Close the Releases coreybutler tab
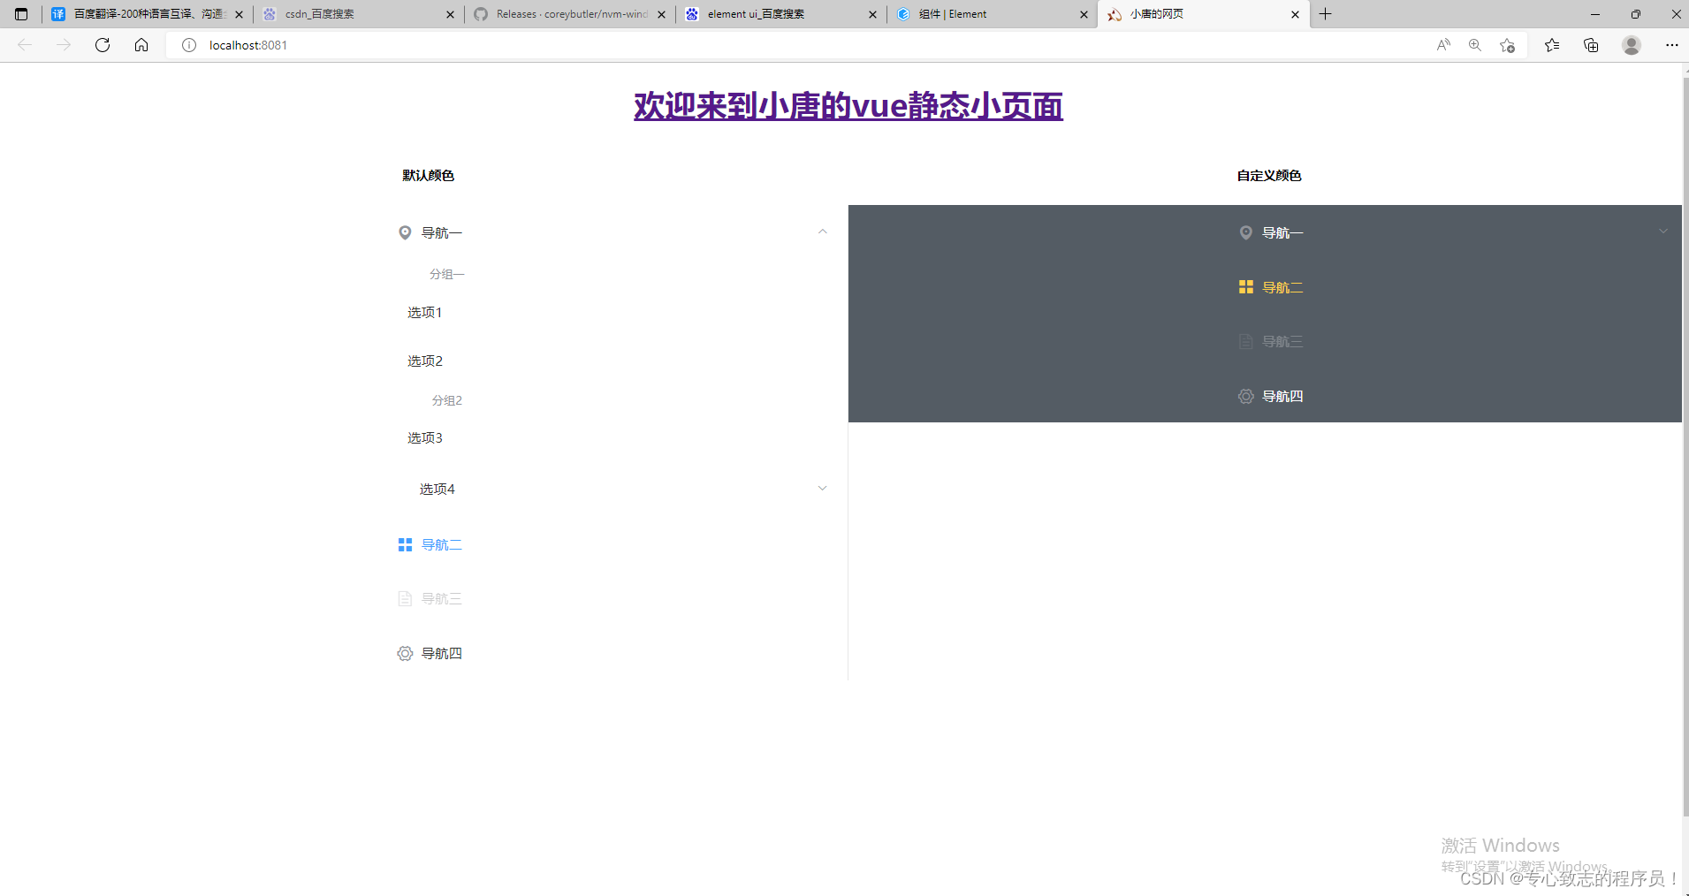The image size is (1689, 896). click(662, 14)
